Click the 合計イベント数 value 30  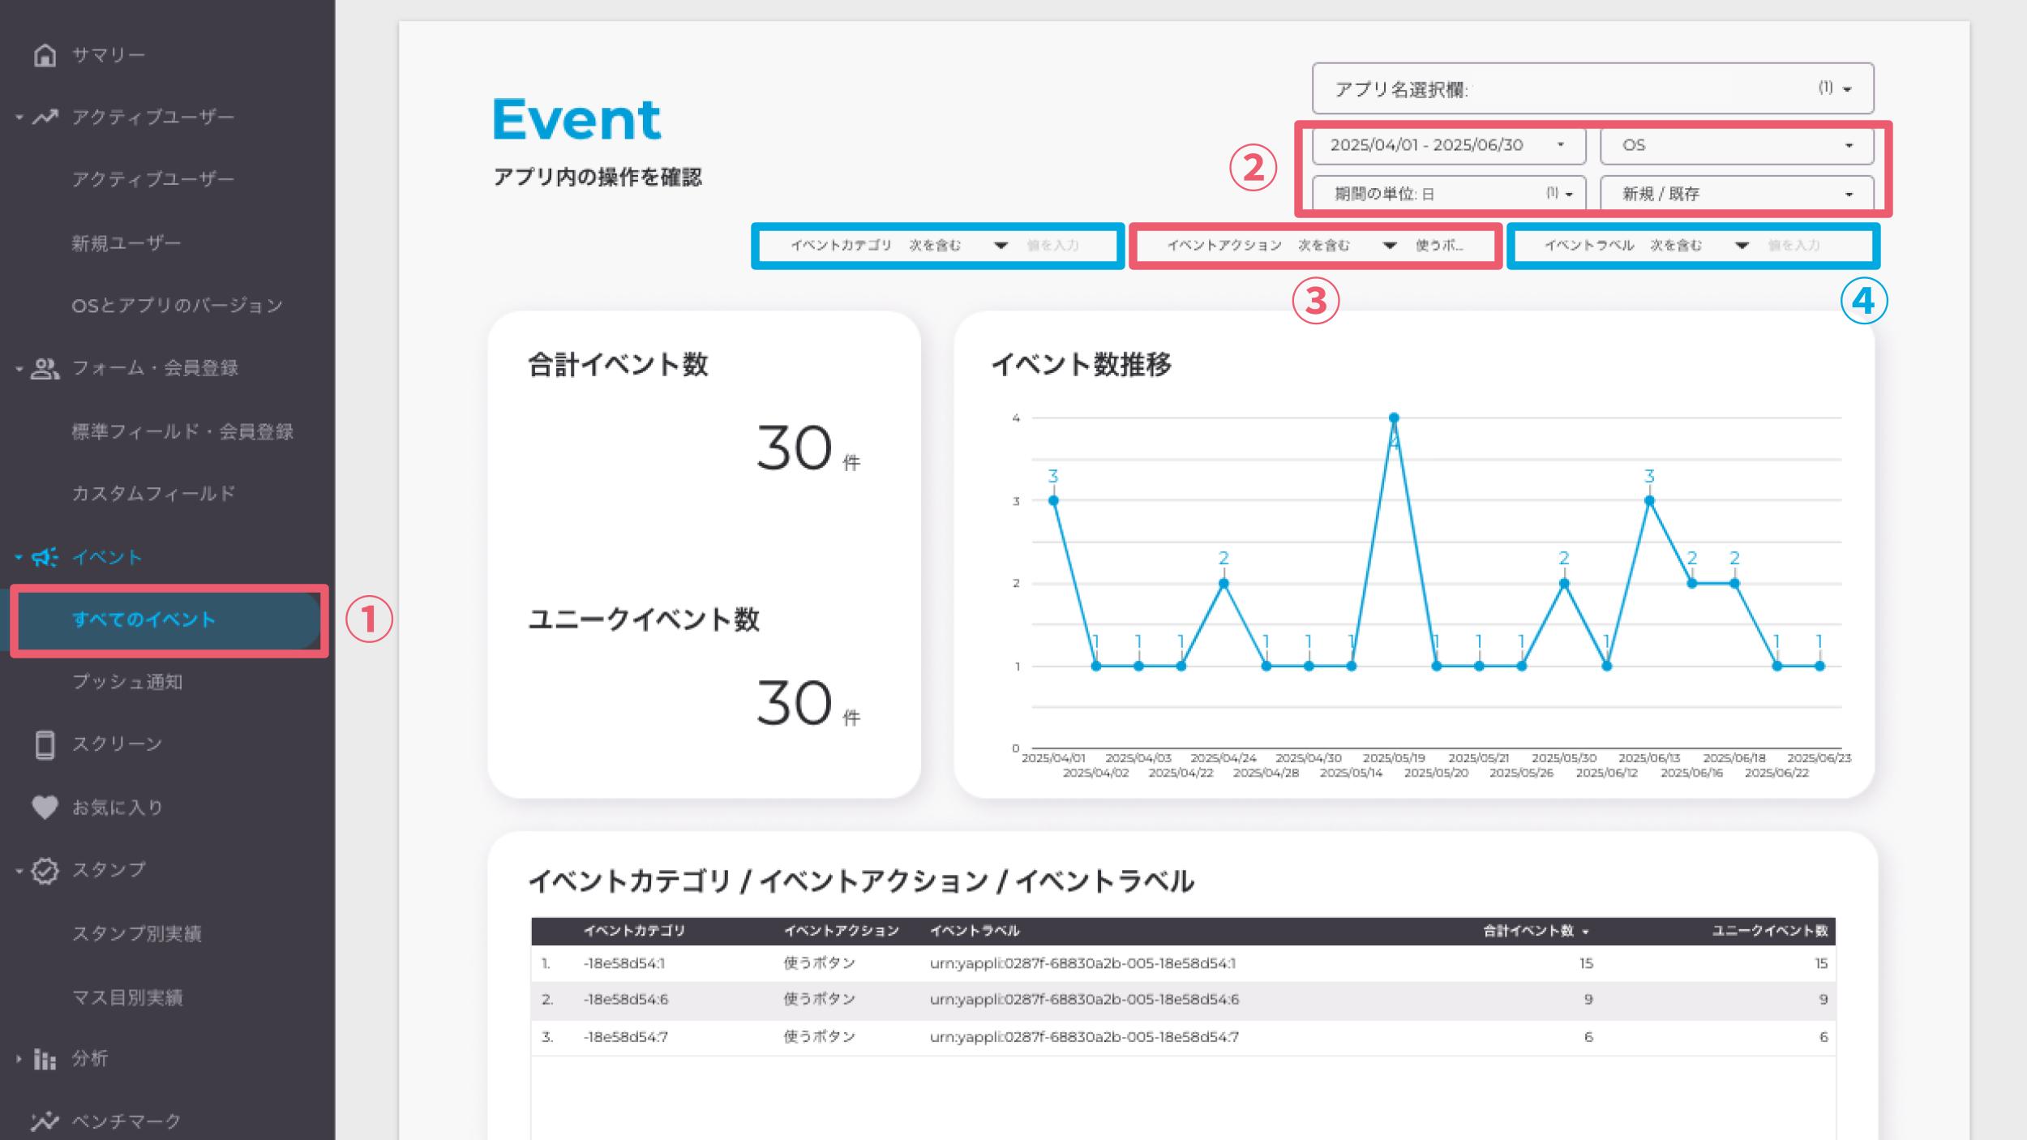[794, 448]
